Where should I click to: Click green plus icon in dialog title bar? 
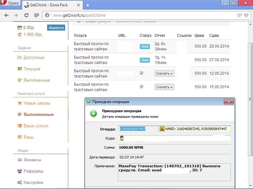pyautogui.click(x=89, y=101)
